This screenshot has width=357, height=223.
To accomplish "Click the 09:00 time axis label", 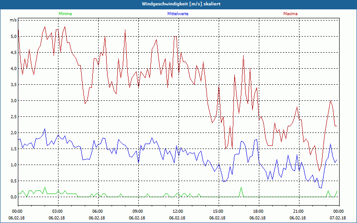I will point(137,211).
